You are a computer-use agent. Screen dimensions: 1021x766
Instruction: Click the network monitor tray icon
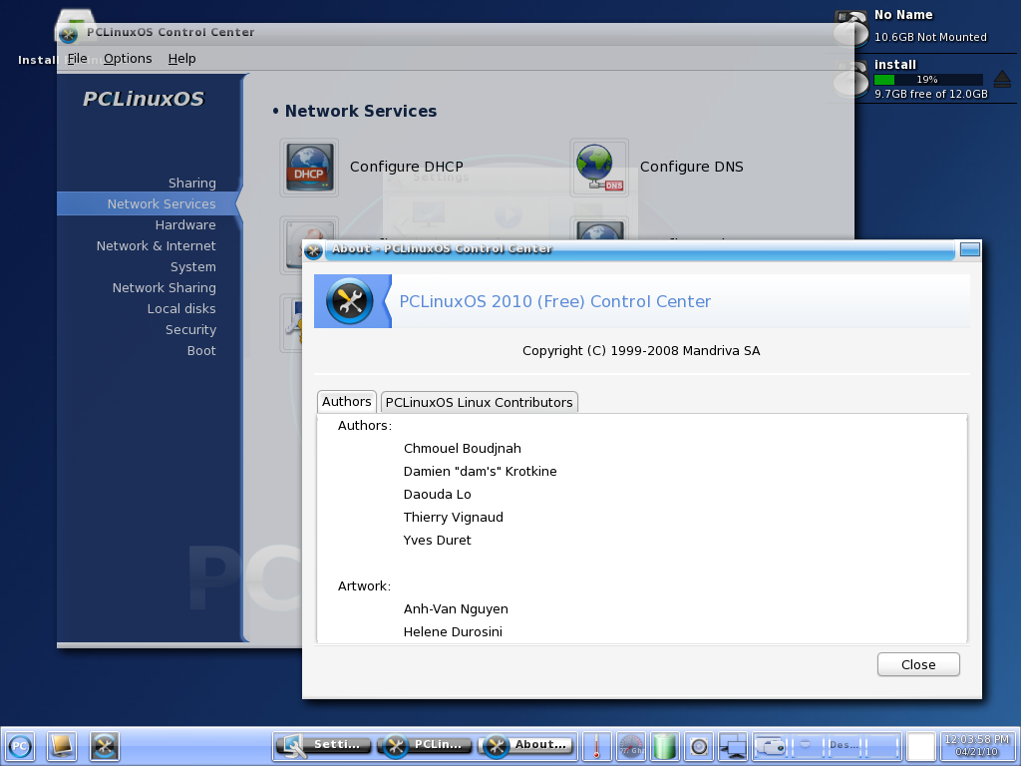(734, 745)
